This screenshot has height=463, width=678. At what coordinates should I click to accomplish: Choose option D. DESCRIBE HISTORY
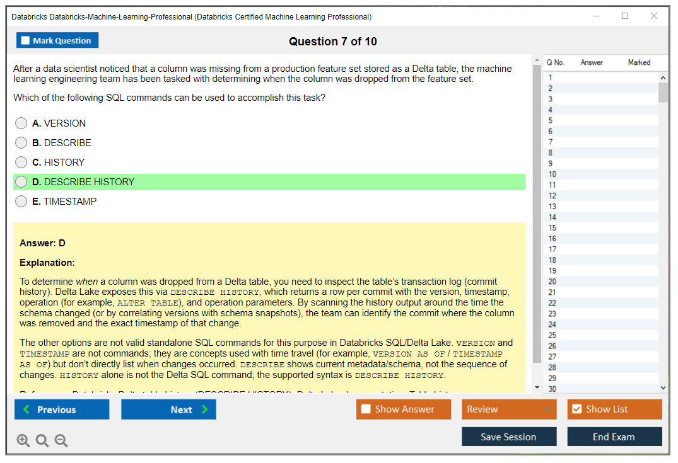pos(21,182)
